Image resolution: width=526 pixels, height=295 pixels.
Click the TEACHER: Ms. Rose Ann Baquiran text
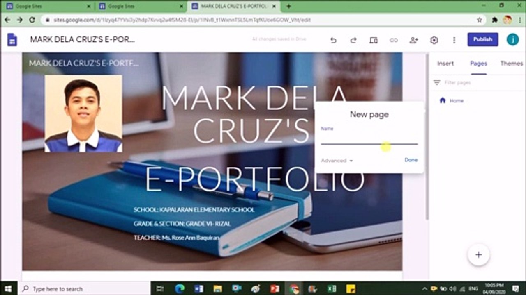pos(176,238)
